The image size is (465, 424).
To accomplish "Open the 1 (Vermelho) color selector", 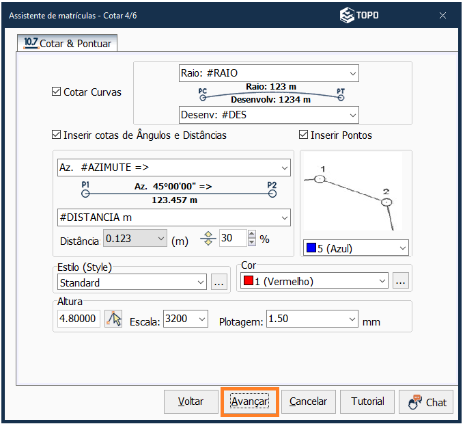I will click(313, 281).
